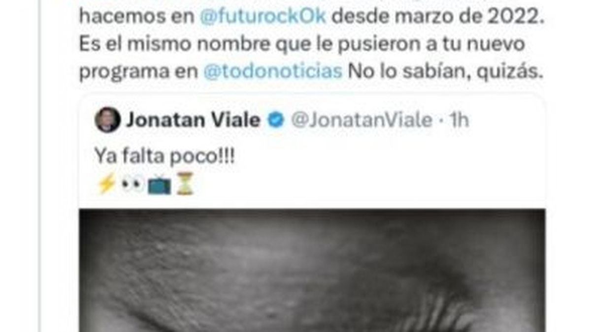Click the blue verified badge
591x332 pixels.
[x=276, y=120]
